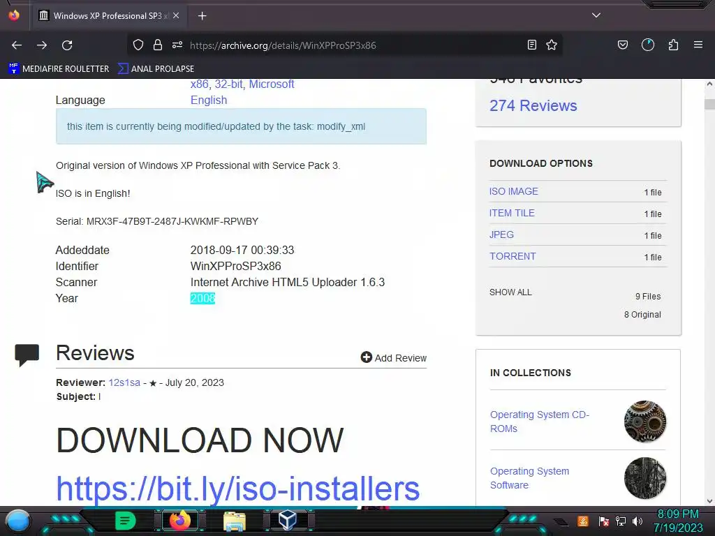This screenshot has width=715, height=536.
Task: Open JPEG download option
Action: (501, 234)
